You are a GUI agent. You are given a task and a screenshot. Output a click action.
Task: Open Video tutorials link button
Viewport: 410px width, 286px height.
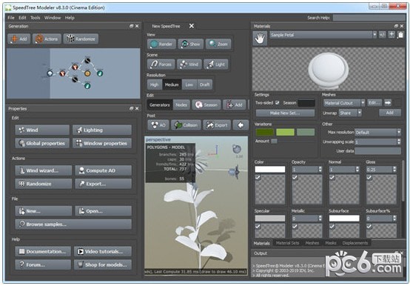tap(102, 251)
